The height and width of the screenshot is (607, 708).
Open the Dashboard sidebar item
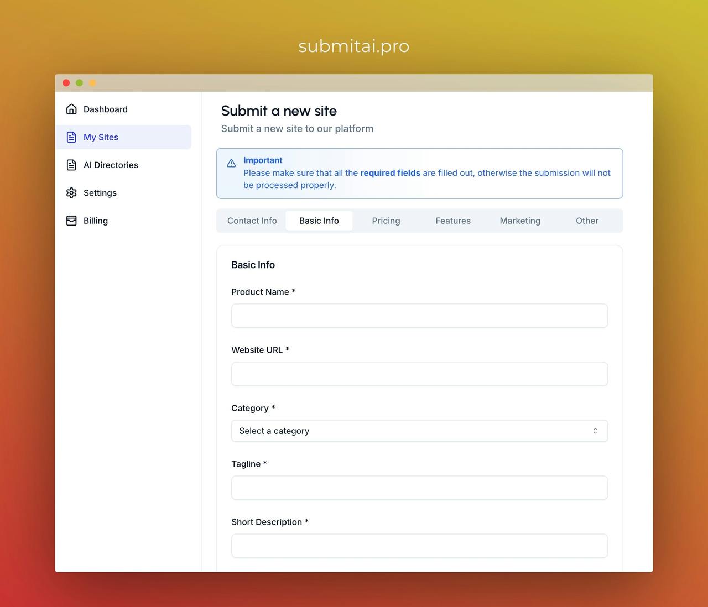pyautogui.click(x=123, y=109)
